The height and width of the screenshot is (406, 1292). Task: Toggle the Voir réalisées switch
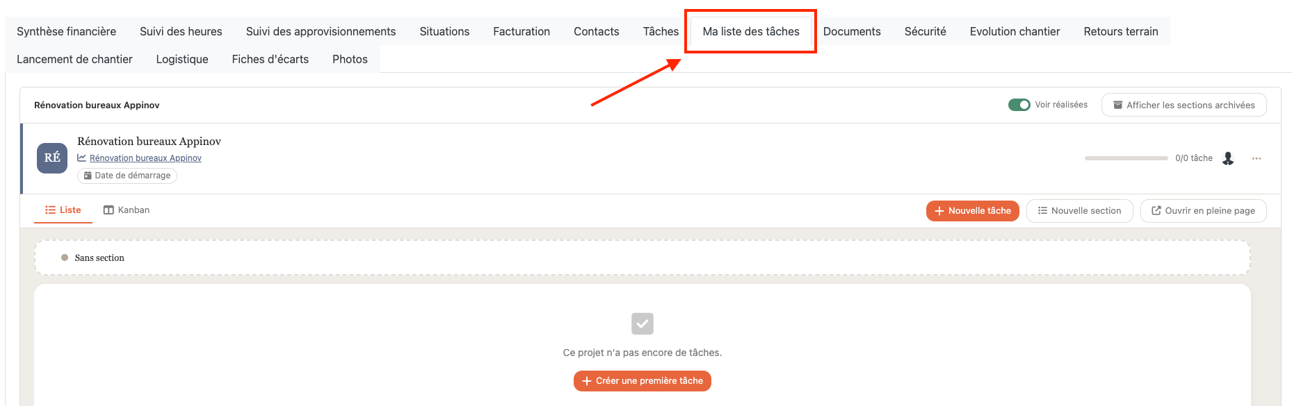pos(1019,105)
